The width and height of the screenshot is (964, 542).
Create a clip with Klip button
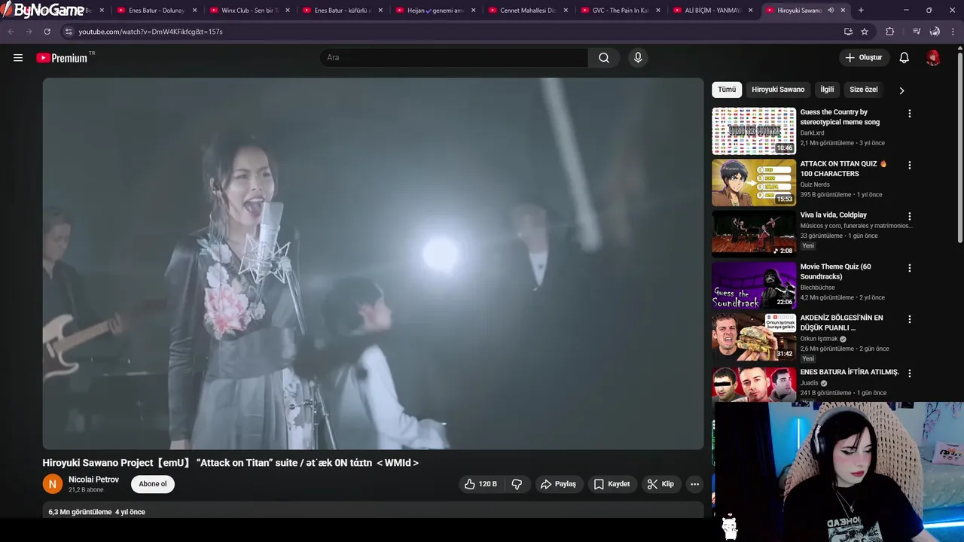pyautogui.click(x=660, y=484)
